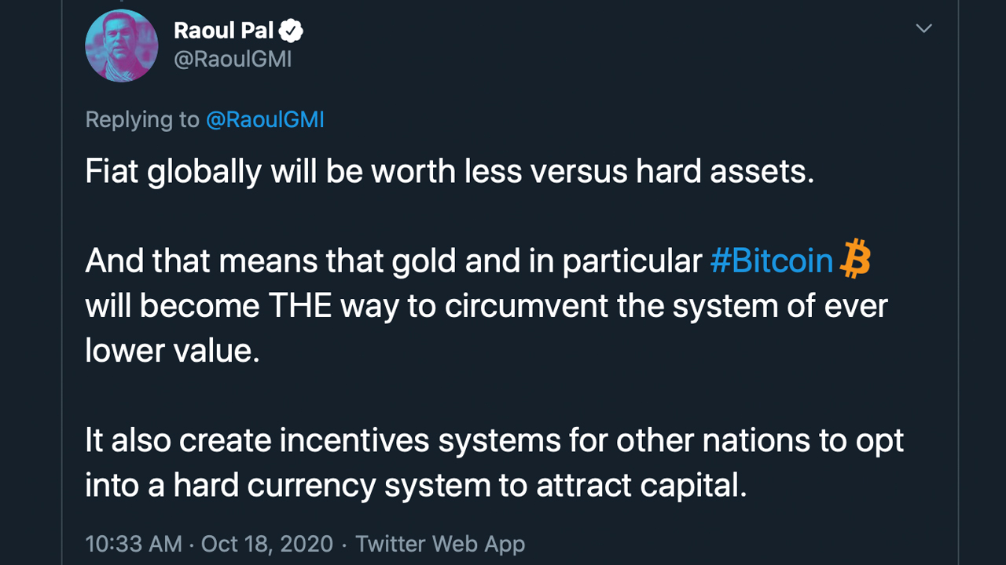Click the 'Replying to' label text
Screen dimensions: 1006x565
tap(142, 119)
